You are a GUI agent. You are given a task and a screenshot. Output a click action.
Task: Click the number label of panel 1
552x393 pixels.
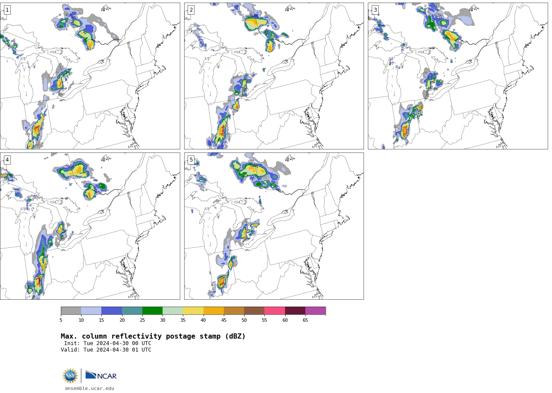[7, 10]
